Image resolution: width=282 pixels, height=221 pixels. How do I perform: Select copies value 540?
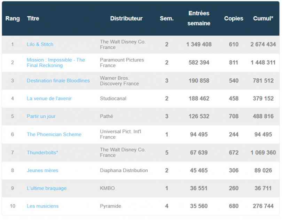coord(234,80)
